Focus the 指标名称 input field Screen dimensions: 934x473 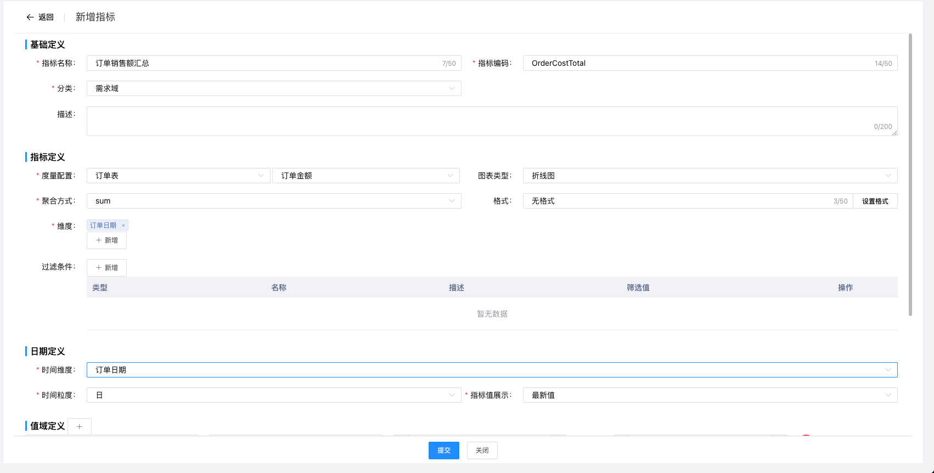(263, 63)
